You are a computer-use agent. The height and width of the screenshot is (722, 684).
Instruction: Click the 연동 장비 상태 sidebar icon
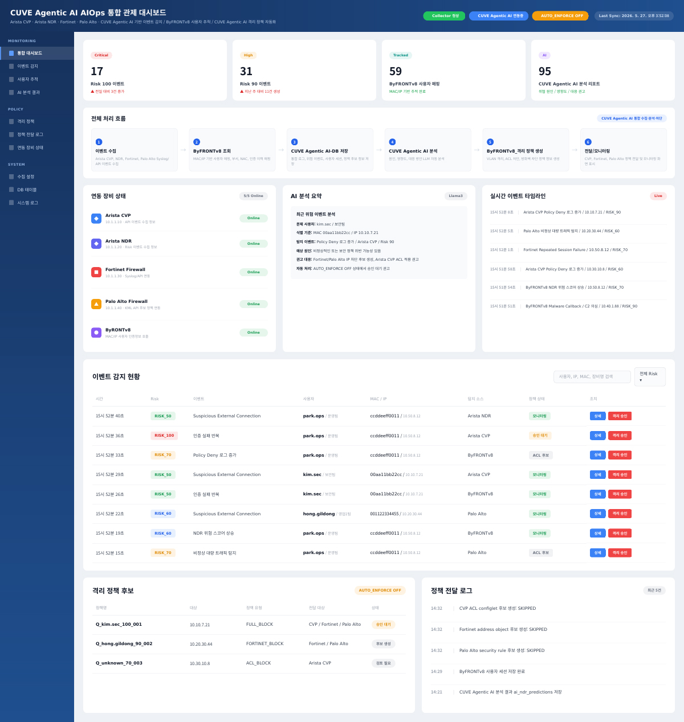pos(11,147)
